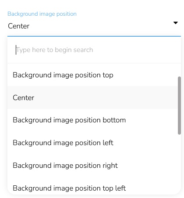Image resolution: width=184 pixels, height=198 pixels.
Task: Set background position to top
Action: tap(92, 75)
